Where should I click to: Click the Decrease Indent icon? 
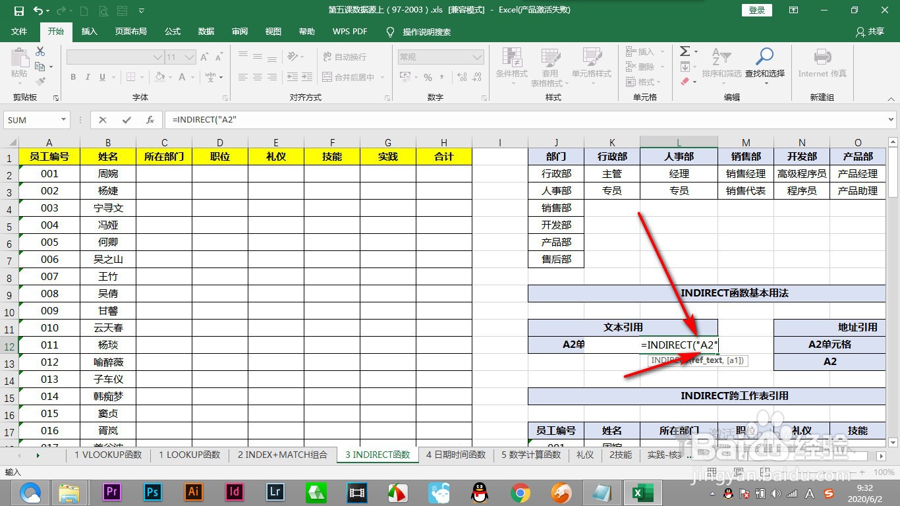pyautogui.click(x=292, y=77)
